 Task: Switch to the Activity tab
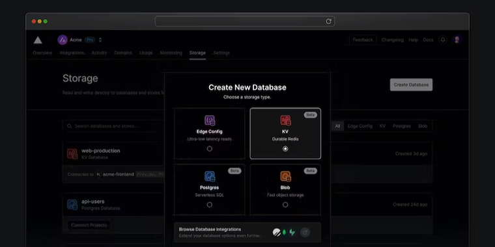(x=99, y=53)
